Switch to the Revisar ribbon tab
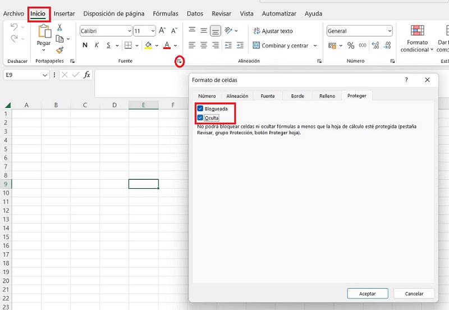The image size is (449, 310). tap(221, 13)
